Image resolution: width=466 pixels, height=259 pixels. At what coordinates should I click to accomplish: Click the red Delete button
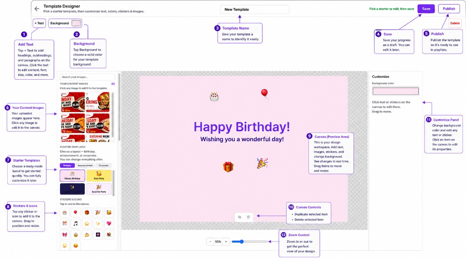455,23
